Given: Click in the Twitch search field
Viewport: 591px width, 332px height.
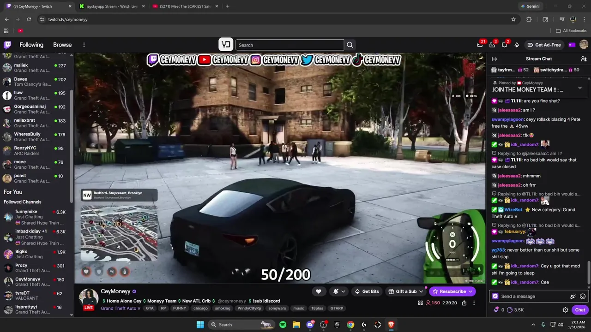Looking at the screenshot, I should point(289,45).
